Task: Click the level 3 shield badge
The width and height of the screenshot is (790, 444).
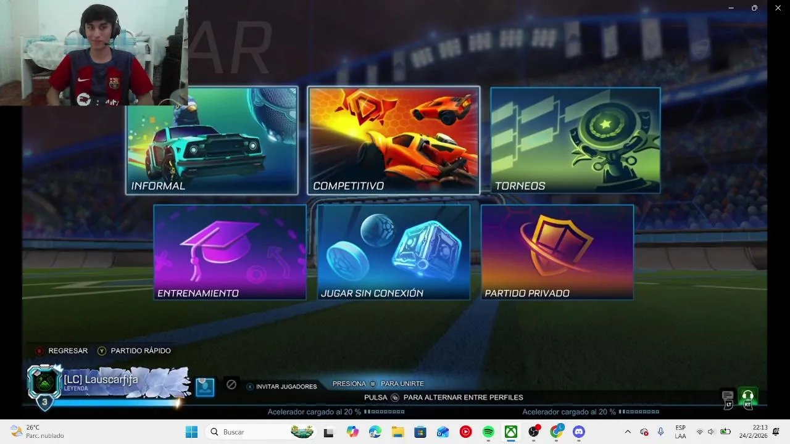Action: tap(44, 402)
